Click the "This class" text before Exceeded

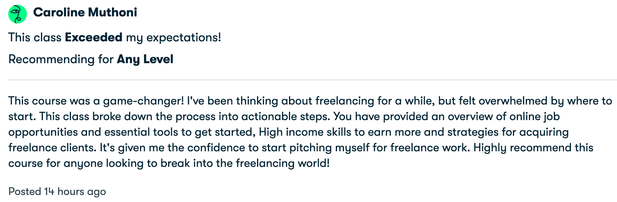click(35, 37)
